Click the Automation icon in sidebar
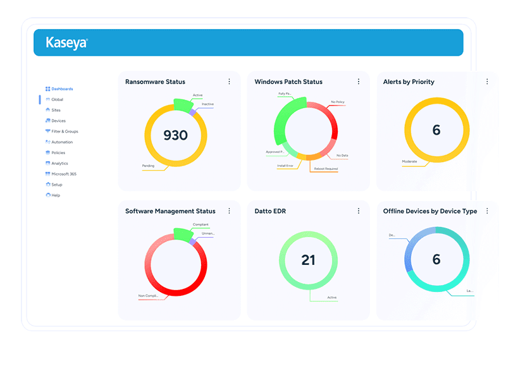 tap(47, 142)
